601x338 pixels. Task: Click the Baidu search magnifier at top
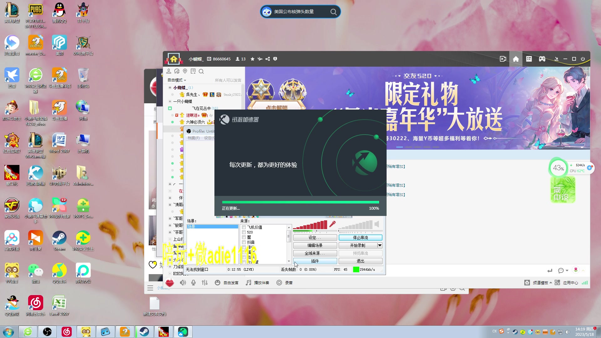tap(334, 12)
